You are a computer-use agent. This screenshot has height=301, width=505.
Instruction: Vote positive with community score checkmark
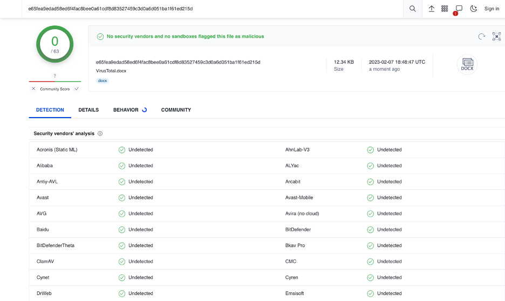click(77, 88)
